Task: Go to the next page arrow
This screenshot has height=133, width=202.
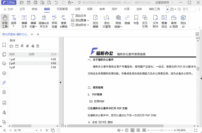Action: pos(41,130)
